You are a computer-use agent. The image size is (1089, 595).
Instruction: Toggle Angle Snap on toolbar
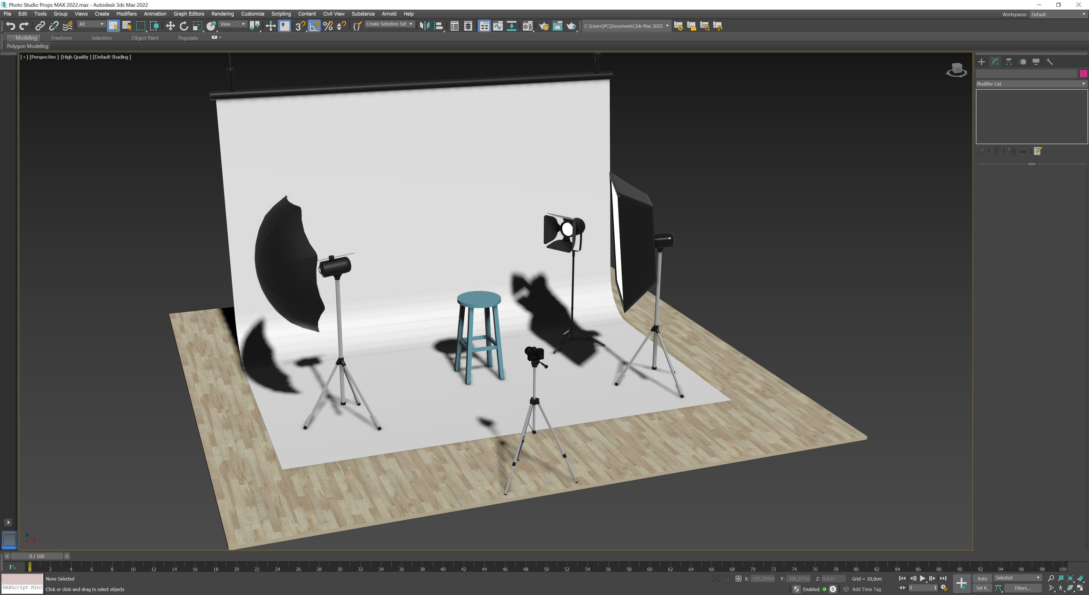coord(314,26)
